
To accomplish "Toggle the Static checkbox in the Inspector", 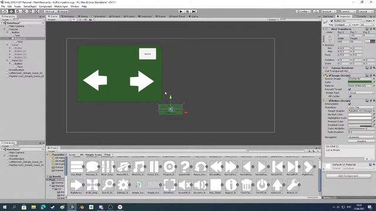I will pyautogui.click(x=364, y=21).
